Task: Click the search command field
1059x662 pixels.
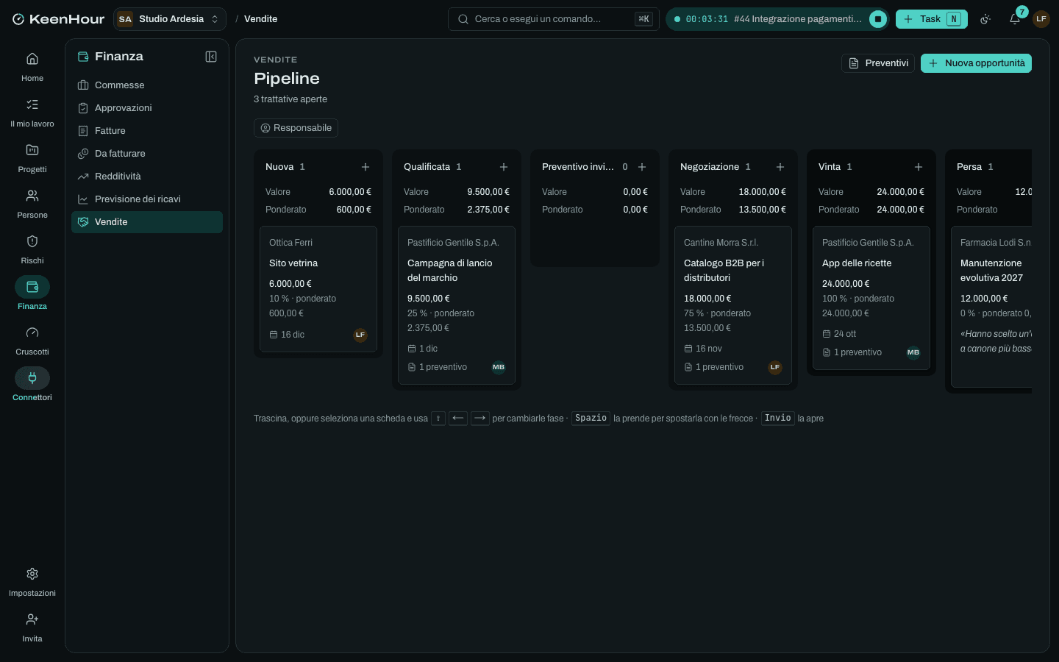Action: (554, 19)
